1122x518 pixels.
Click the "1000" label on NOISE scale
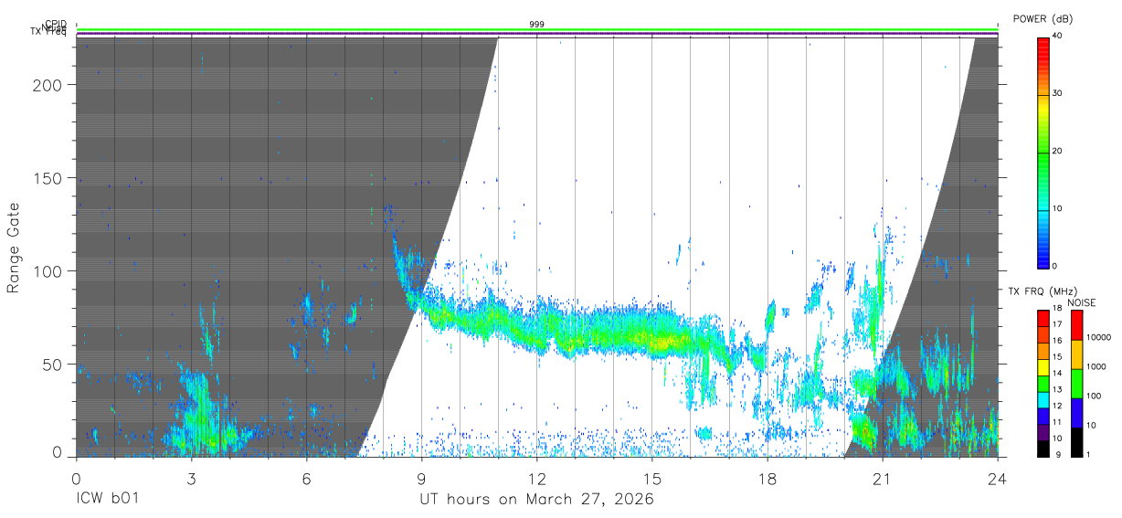[1096, 366]
